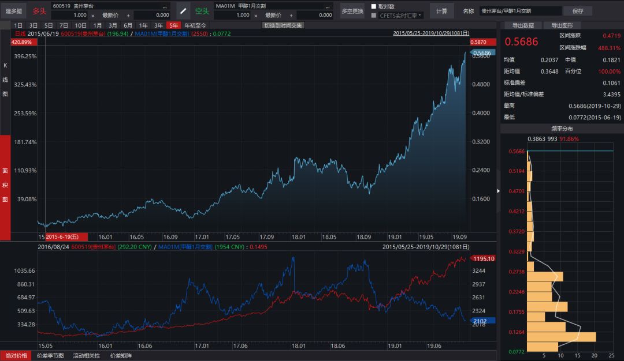Click the long-leg 0.000 offset field
Image resolution: width=624 pixels, height=361 pixels.
point(152,15)
